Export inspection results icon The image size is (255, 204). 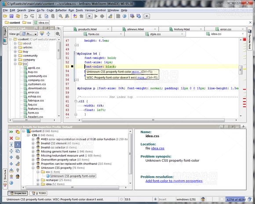point(11,170)
